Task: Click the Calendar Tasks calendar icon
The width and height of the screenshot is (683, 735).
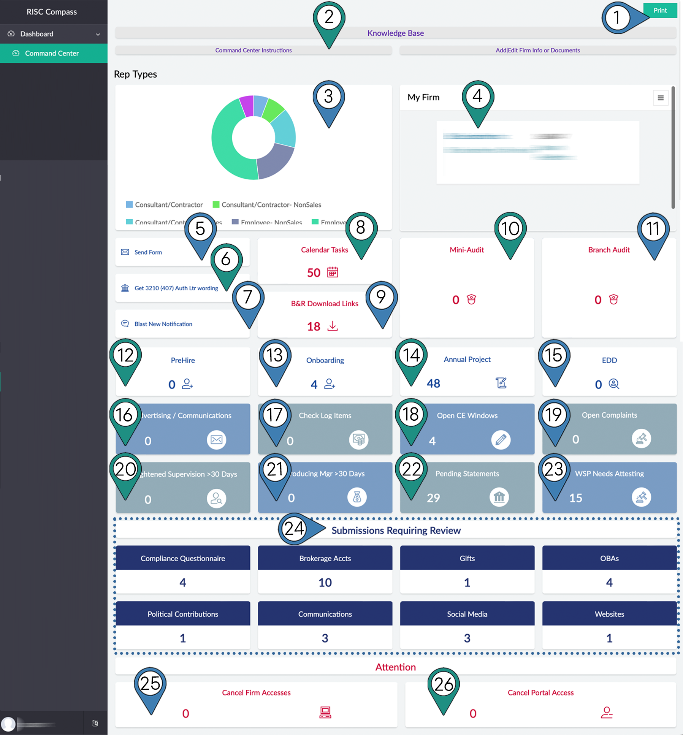Action: [x=333, y=272]
